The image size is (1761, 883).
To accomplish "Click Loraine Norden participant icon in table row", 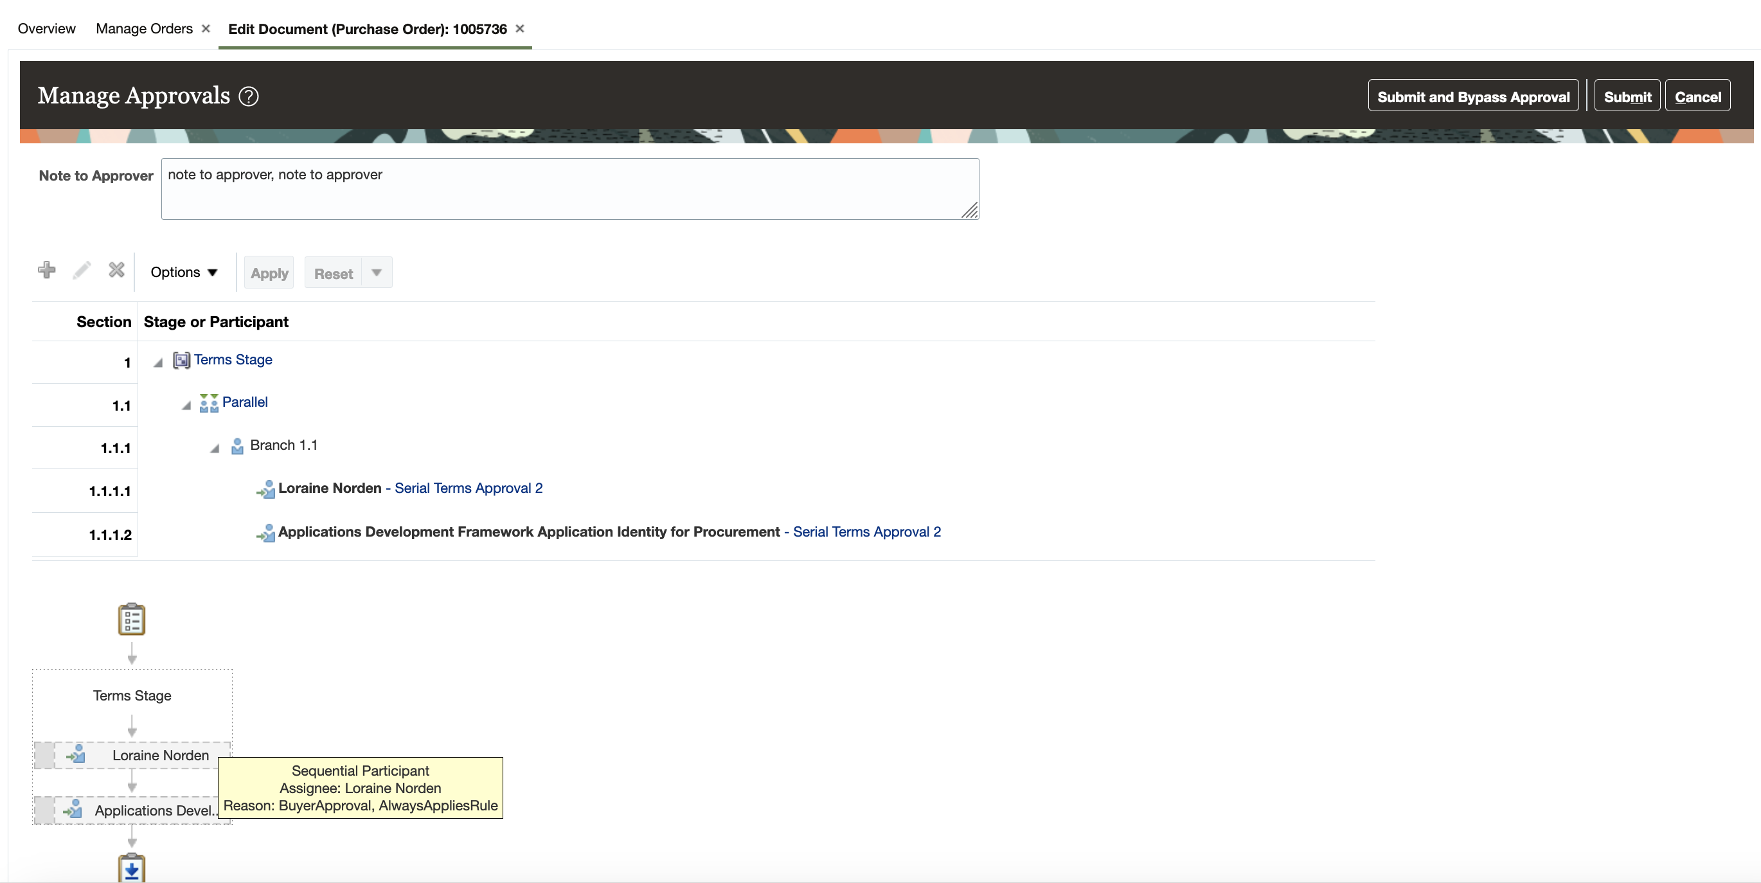I will pyautogui.click(x=265, y=489).
